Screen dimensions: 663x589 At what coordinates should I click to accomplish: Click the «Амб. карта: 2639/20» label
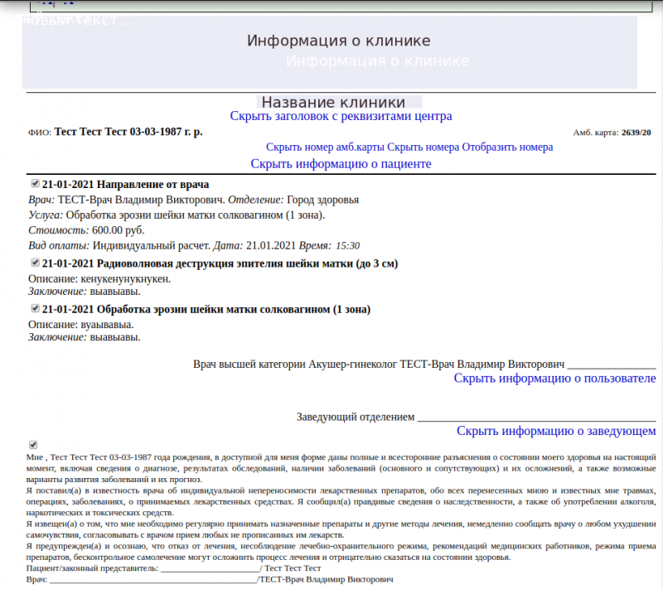pyautogui.click(x=613, y=133)
